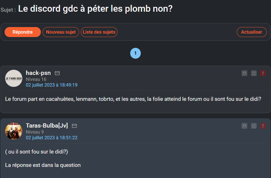Viewport: 271px width, 178px height.
Task: Click the 18:49:19 post timestamp link
Action: [52, 85]
